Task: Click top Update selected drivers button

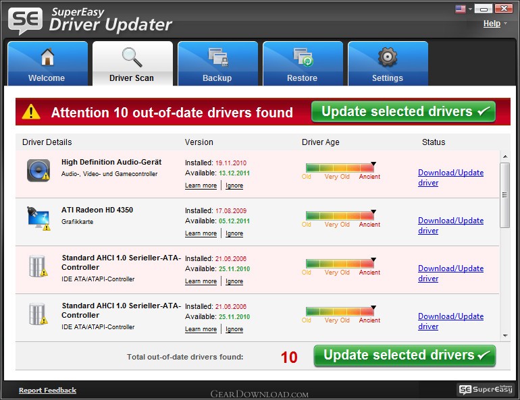Action: tap(403, 111)
